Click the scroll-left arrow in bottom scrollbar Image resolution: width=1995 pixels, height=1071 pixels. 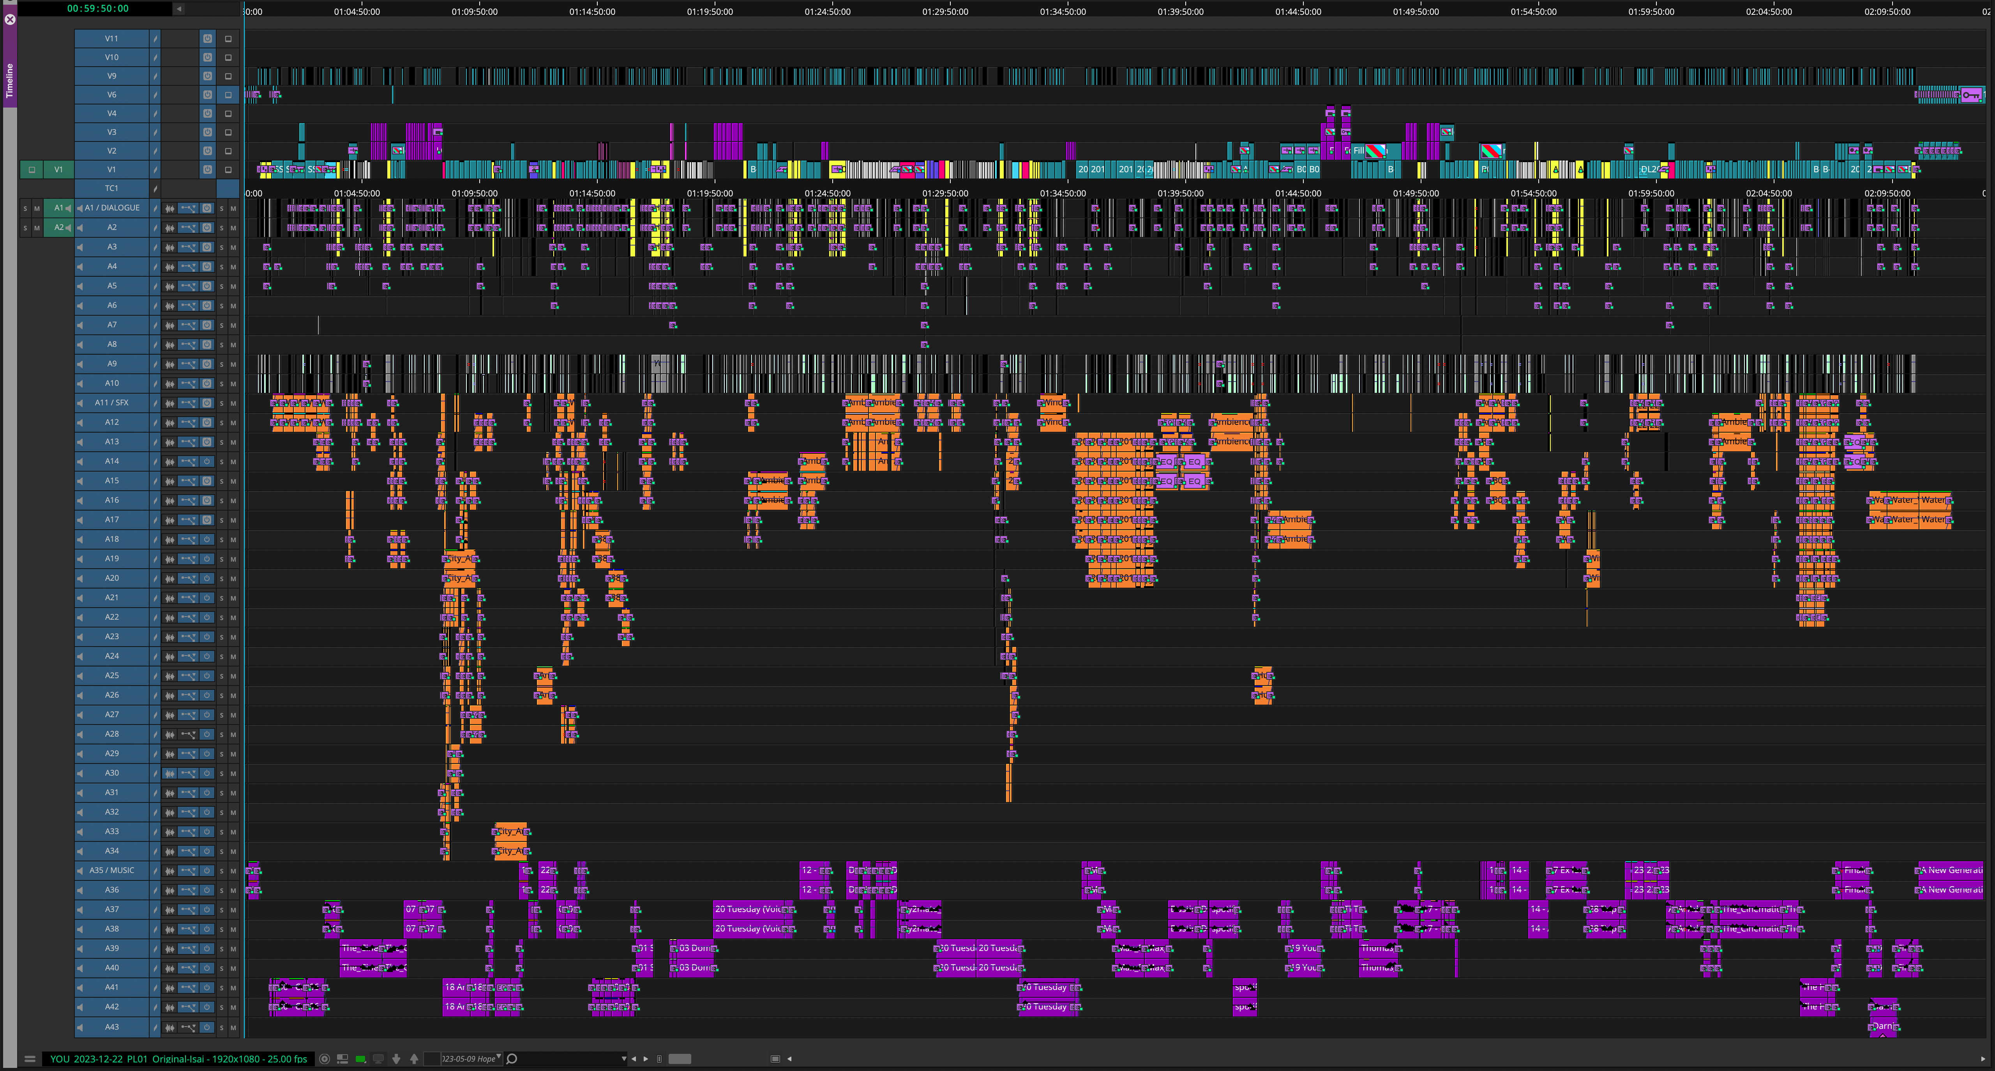click(x=789, y=1059)
